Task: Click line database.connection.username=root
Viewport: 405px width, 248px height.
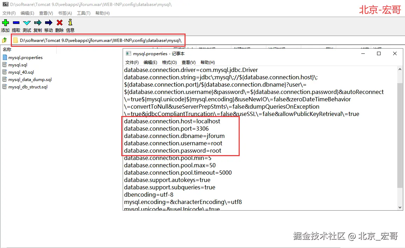Action: tap(173, 143)
